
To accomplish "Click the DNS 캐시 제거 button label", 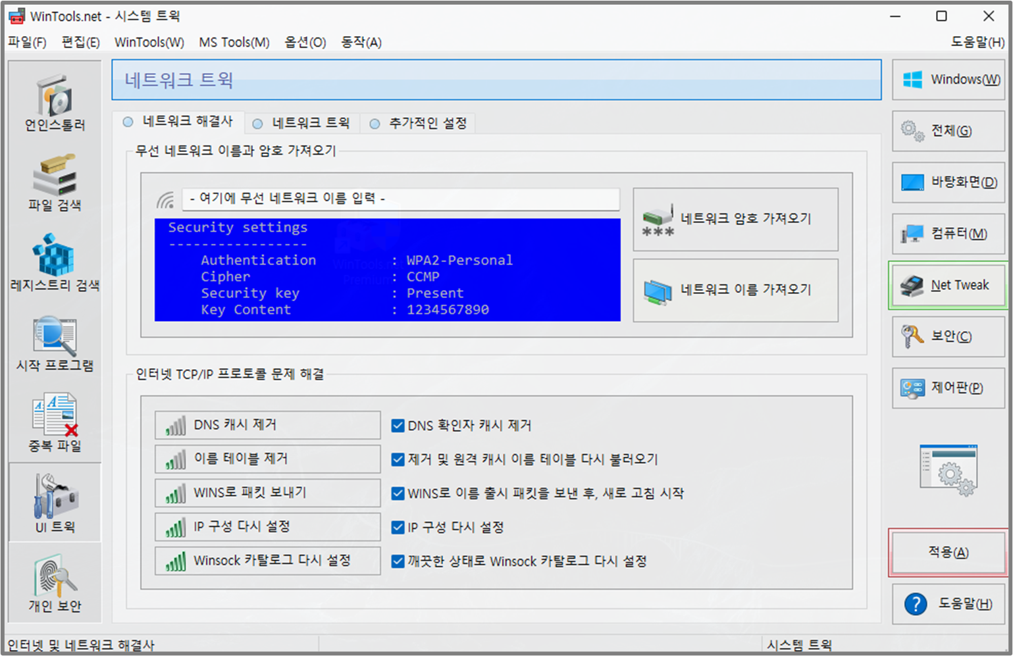I will point(235,425).
